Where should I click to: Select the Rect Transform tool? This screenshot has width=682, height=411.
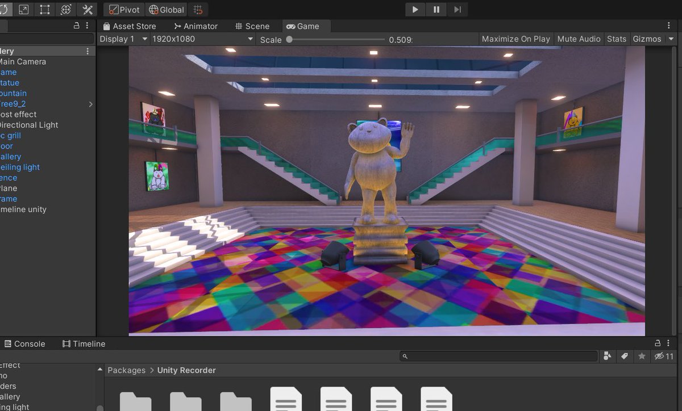click(44, 9)
